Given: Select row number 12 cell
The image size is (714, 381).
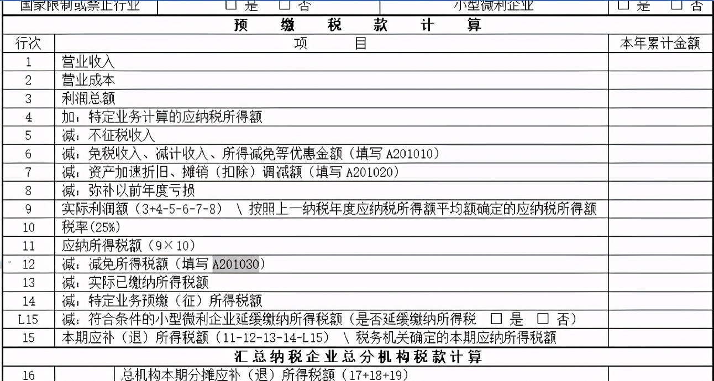Looking at the screenshot, I should point(28,264).
